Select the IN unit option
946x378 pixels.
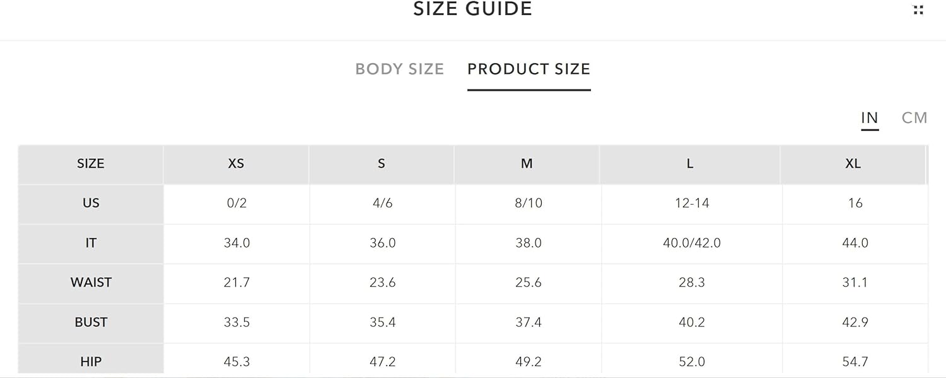(x=870, y=118)
